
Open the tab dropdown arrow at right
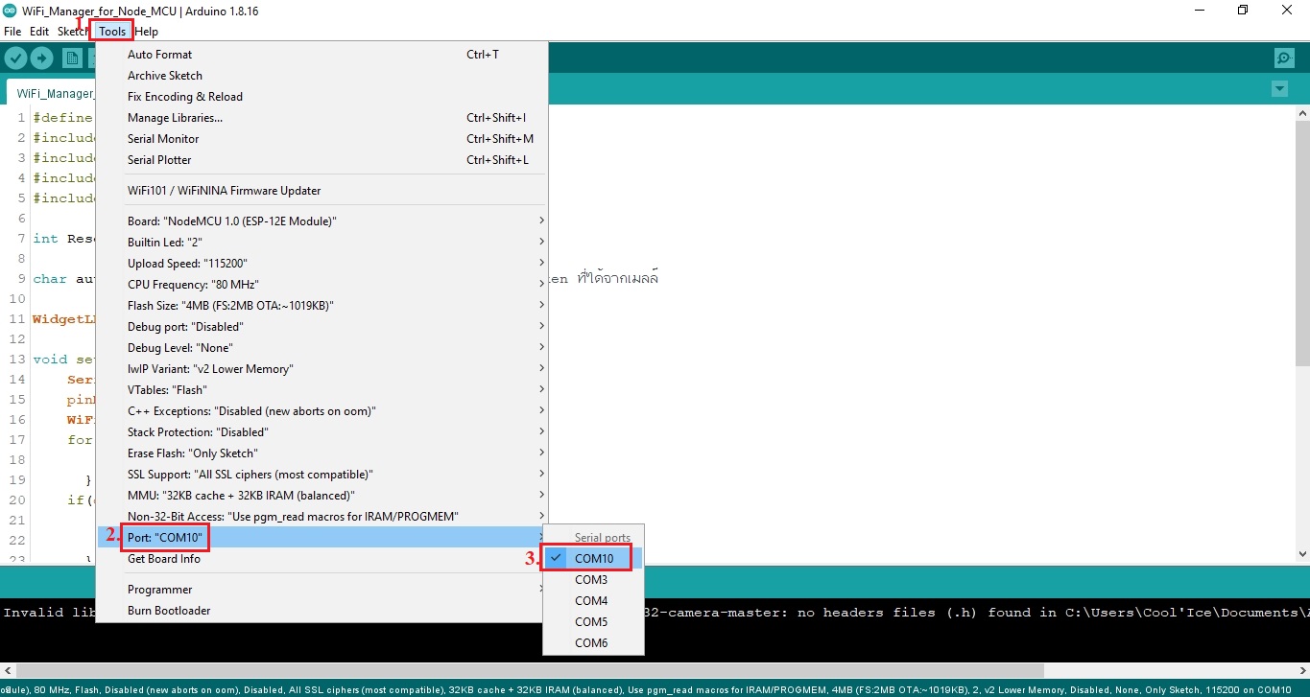tap(1278, 89)
